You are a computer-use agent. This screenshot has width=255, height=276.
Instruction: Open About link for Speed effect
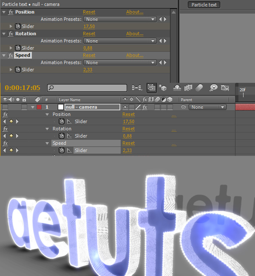pos(135,55)
